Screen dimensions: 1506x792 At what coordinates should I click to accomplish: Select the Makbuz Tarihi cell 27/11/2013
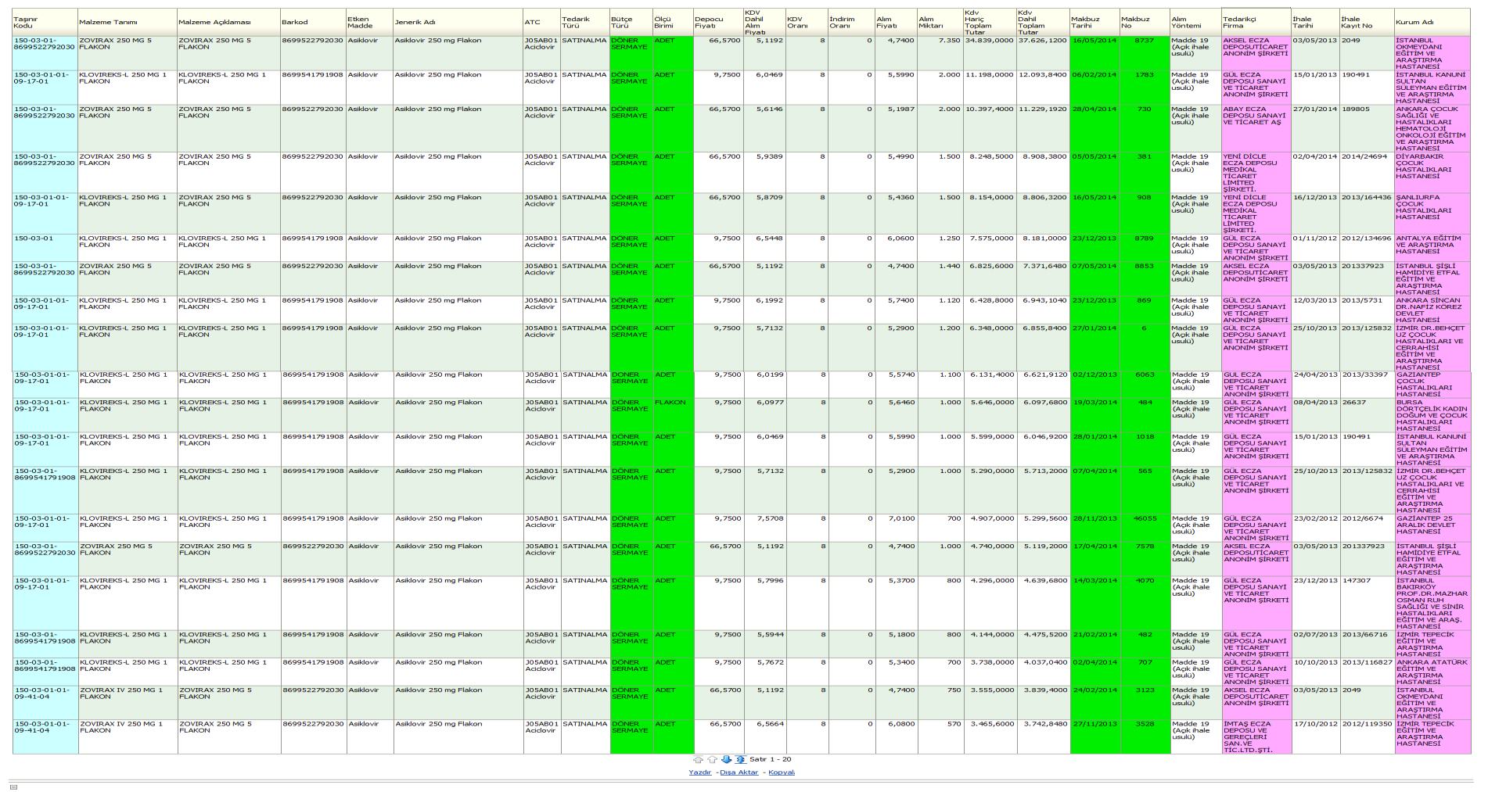pos(1094,736)
